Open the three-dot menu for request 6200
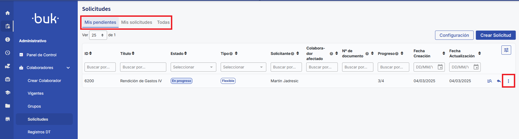Image resolution: width=519 pixels, height=139 pixels. click(508, 81)
